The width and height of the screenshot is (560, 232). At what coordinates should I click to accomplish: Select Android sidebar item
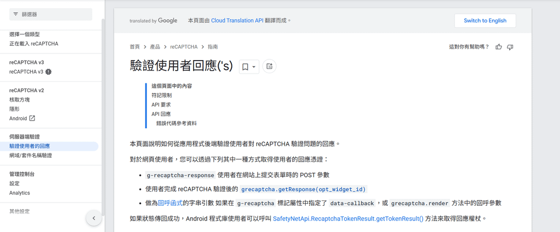coord(18,118)
